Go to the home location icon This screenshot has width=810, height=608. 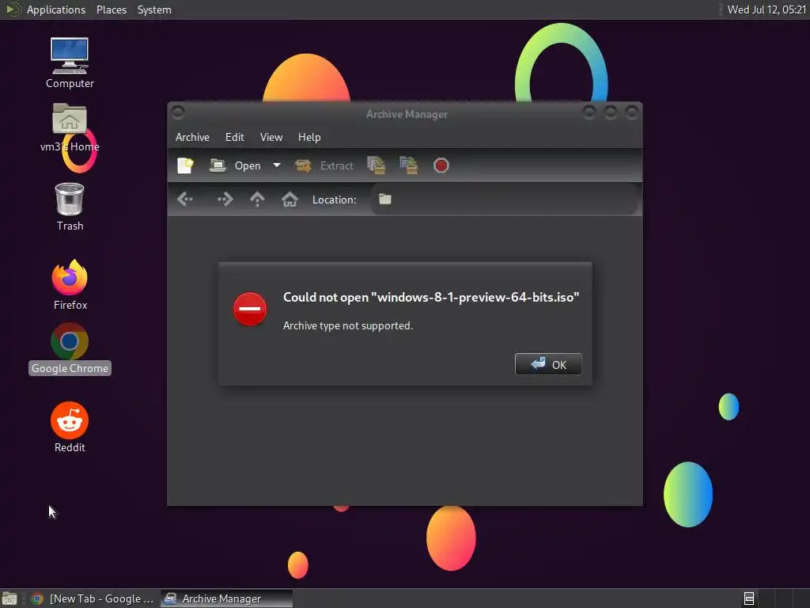[x=290, y=199]
